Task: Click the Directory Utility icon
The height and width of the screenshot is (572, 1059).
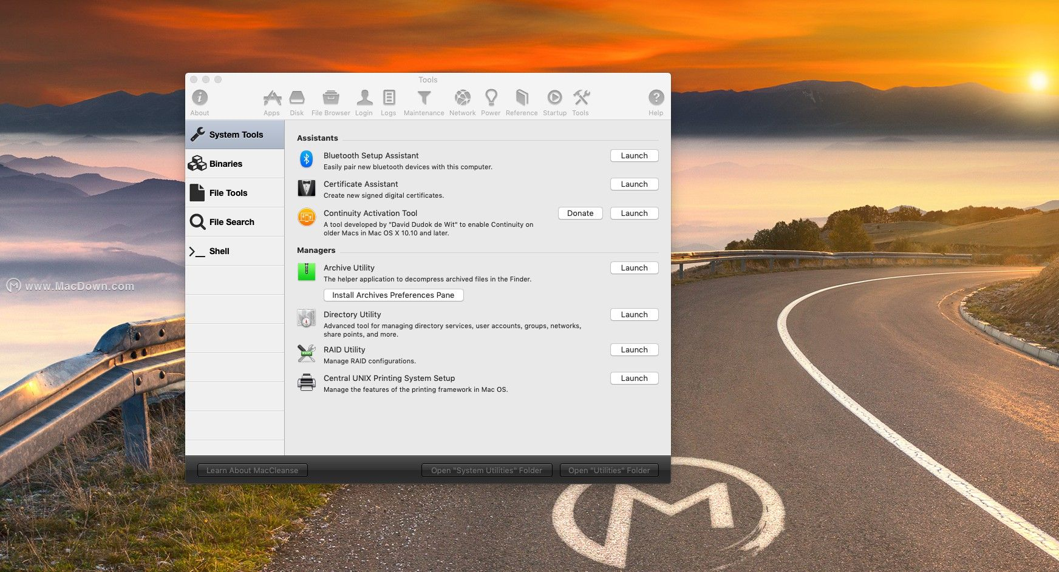Action: coord(307,318)
